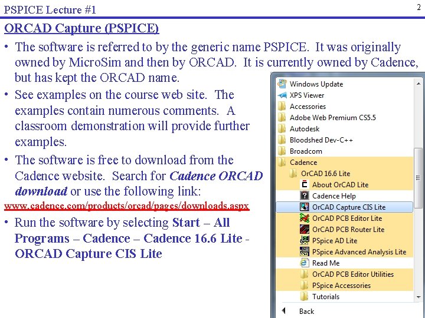The height and width of the screenshot is (318, 425).
Task: Expand the Broadcom program group
Action: click(345, 151)
